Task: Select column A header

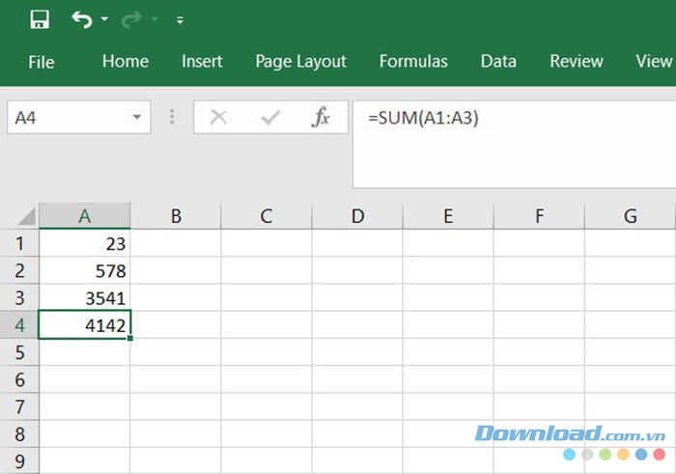Action: point(85,216)
